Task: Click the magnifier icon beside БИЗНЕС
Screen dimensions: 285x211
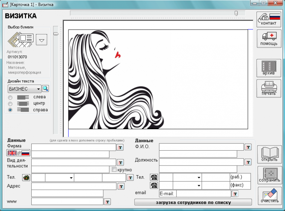Action: click(45, 89)
